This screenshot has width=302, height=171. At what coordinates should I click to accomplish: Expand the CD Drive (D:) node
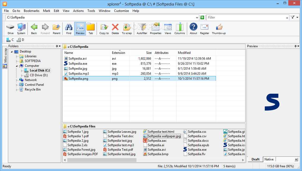[22, 75]
